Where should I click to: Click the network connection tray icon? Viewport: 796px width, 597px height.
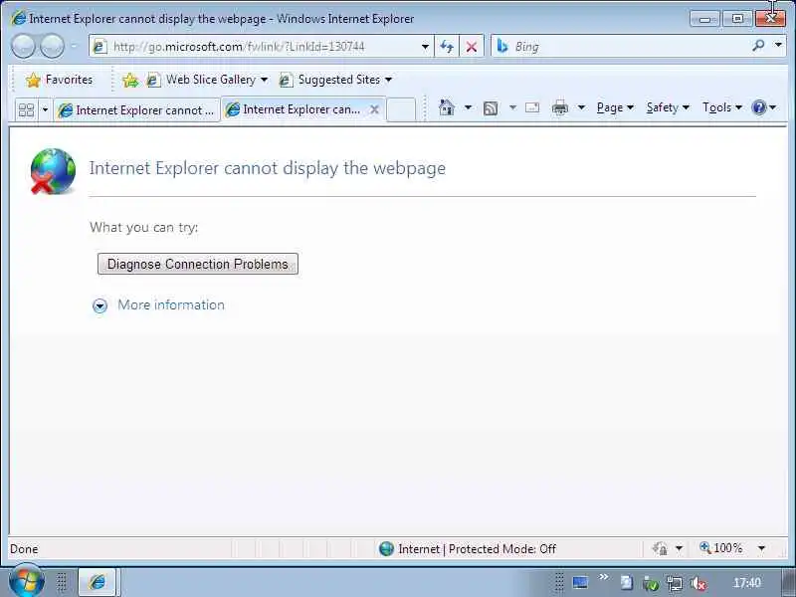tap(675, 584)
